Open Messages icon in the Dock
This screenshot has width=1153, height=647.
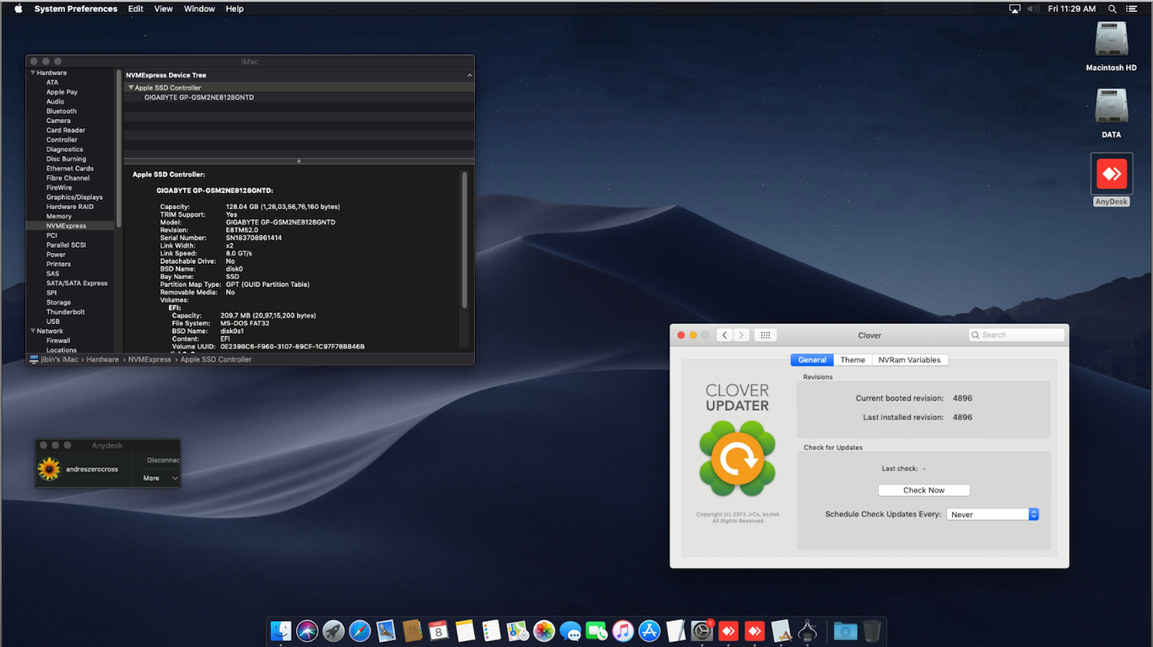(571, 630)
